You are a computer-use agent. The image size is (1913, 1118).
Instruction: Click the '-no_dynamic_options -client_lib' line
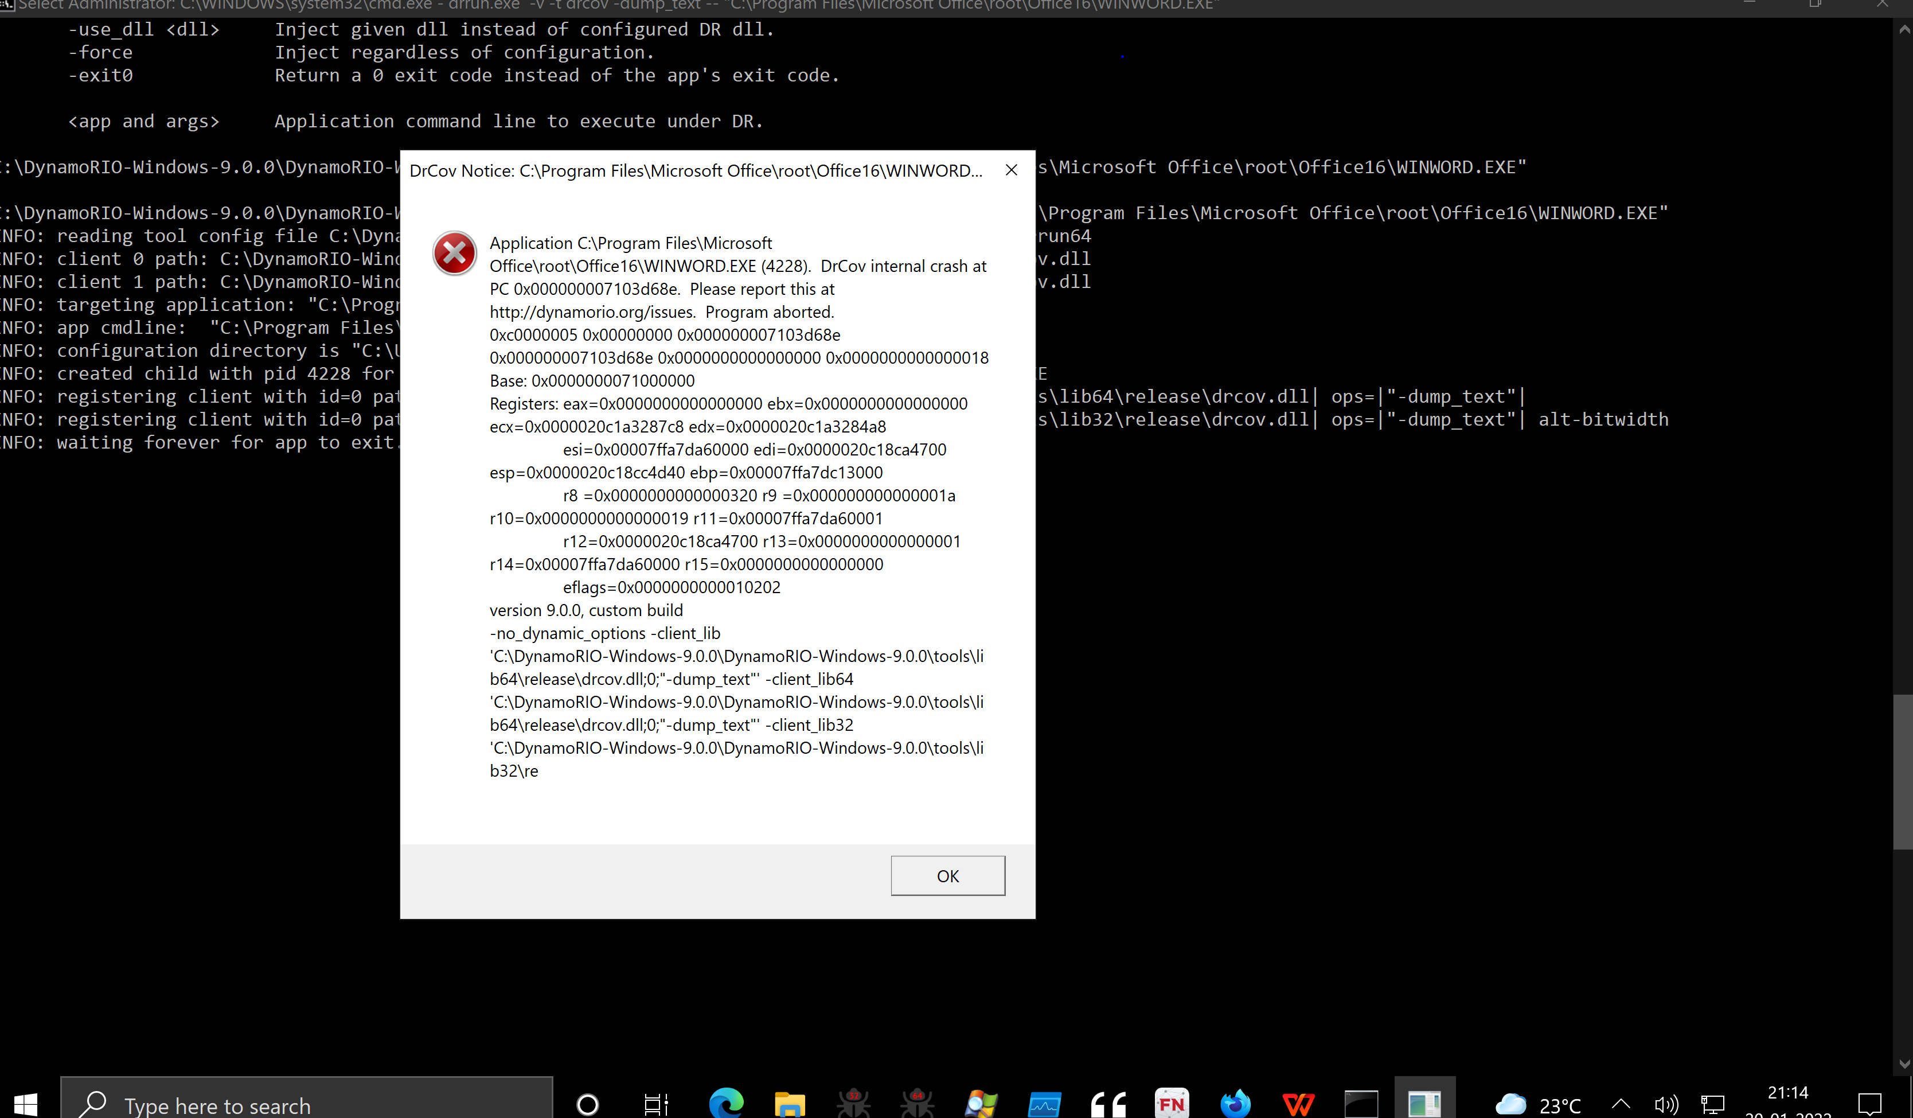605,633
